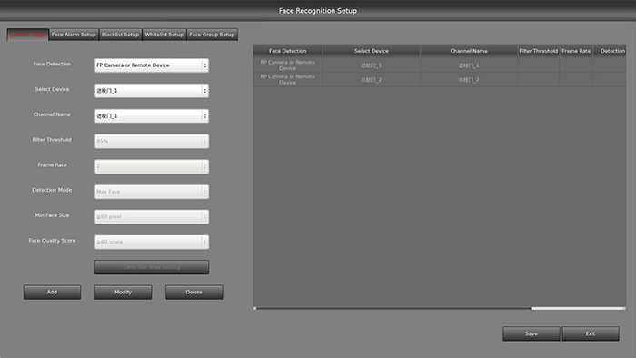Viewport: 636px width, 358px height.
Task: Expand the Face Detection dropdown
Action: tap(152, 65)
